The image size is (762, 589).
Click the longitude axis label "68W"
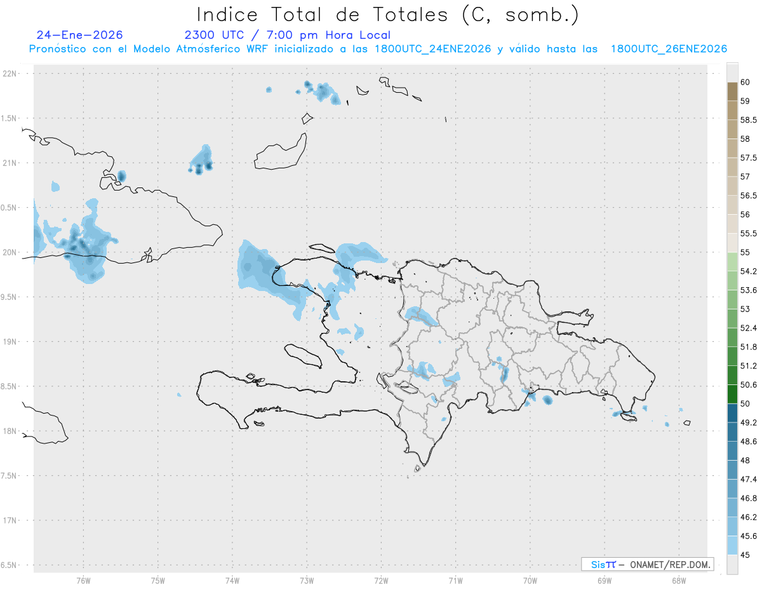[x=679, y=580]
